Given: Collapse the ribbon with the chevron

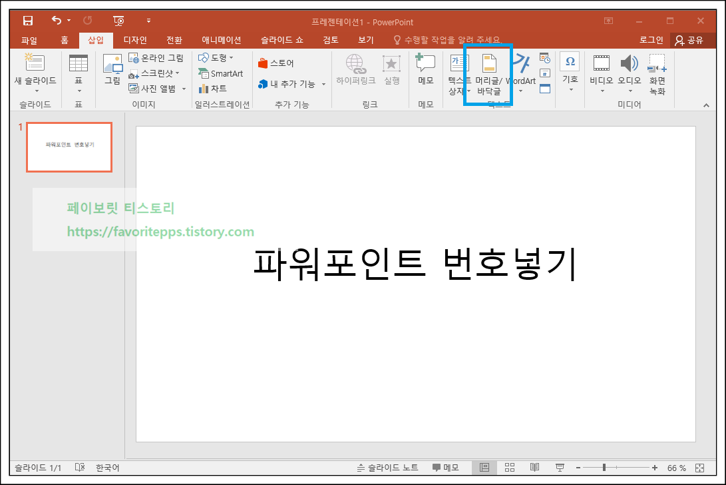Looking at the screenshot, I should (706, 105).
